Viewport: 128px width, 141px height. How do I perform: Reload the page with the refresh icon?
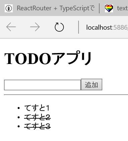[x=59, y=27]
